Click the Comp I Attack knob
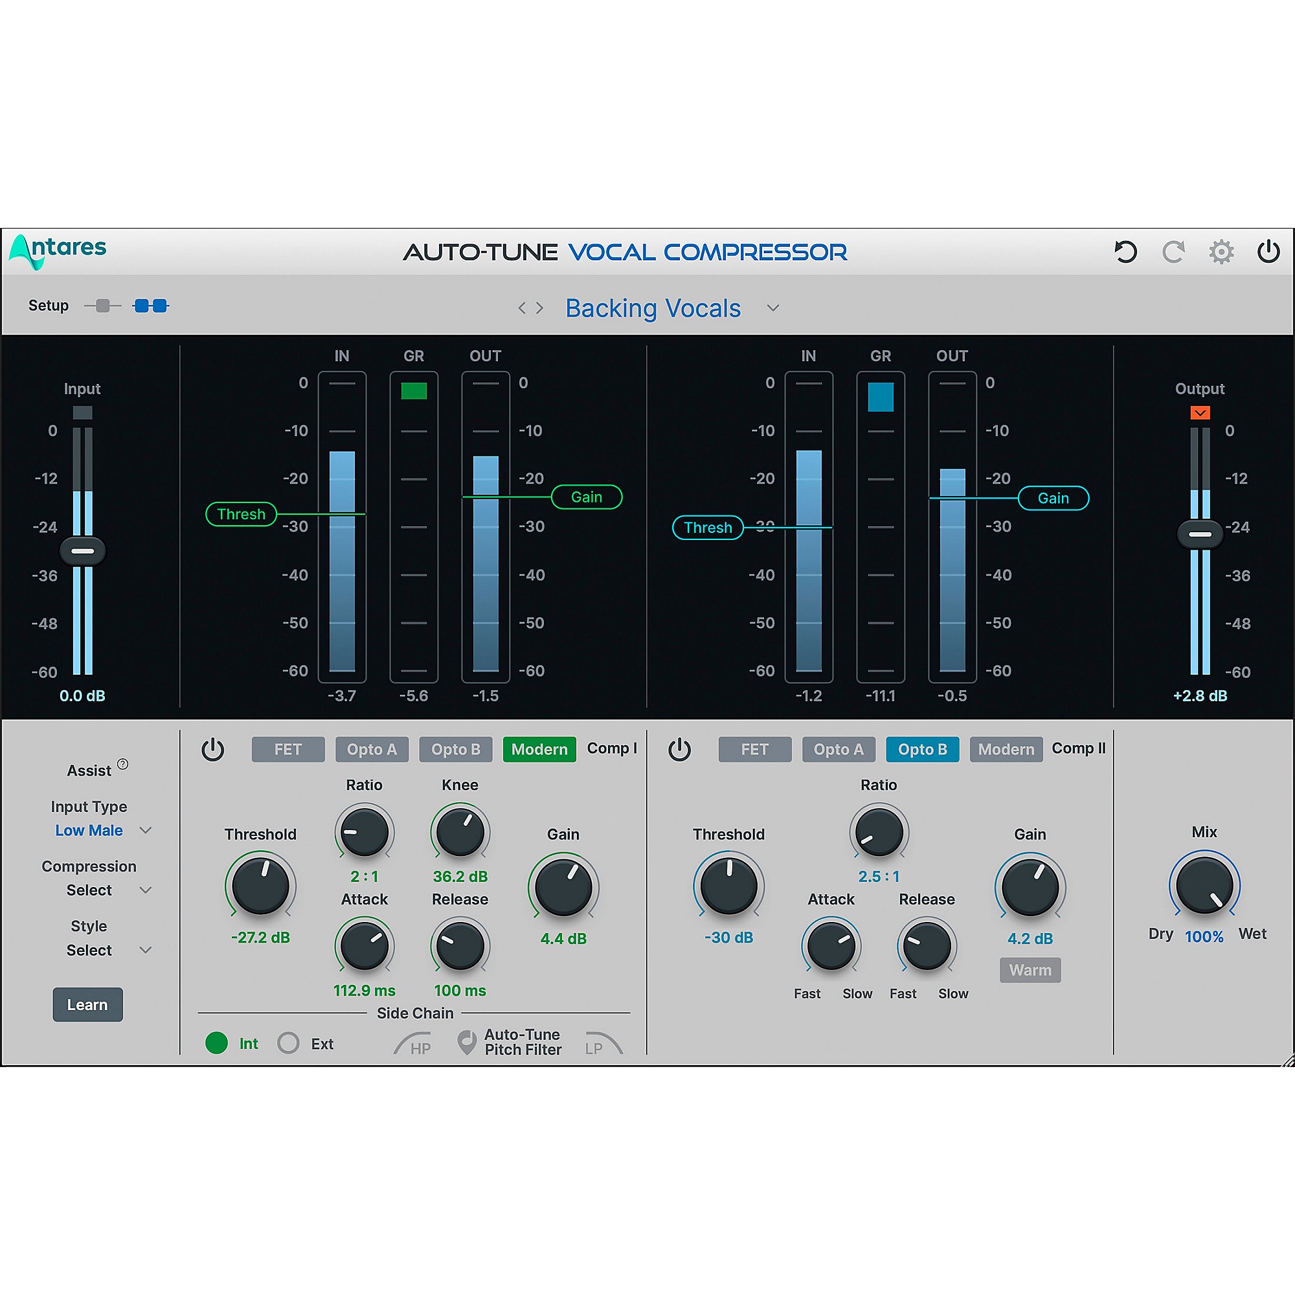This screenshot has width=1295, height=1295. click(x=364, y=946)
